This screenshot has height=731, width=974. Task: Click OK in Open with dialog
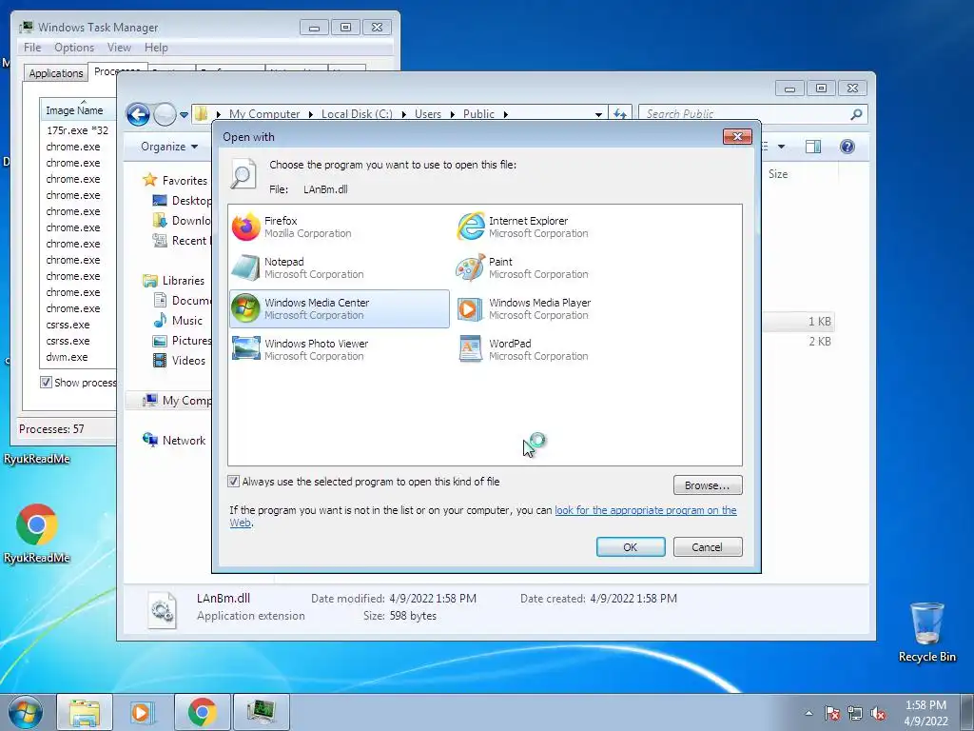[x=631, y=547]
